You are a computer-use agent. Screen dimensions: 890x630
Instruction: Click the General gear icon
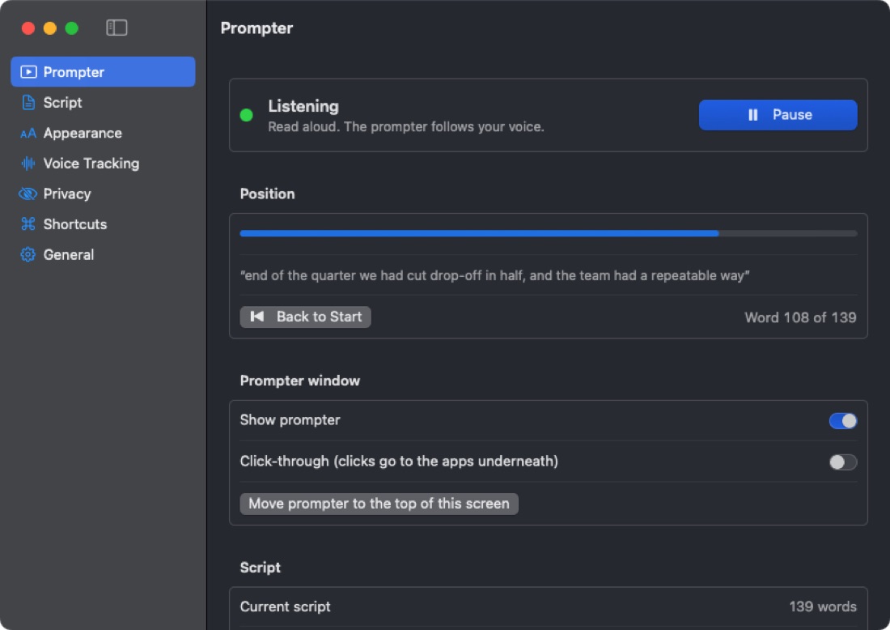click(x=28, y=254)
